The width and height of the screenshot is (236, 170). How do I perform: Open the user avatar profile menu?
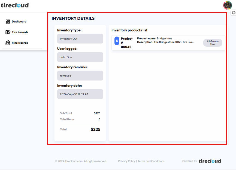(x=227, y=5)
